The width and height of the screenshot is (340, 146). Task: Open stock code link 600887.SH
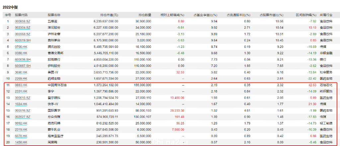point(23,66)
